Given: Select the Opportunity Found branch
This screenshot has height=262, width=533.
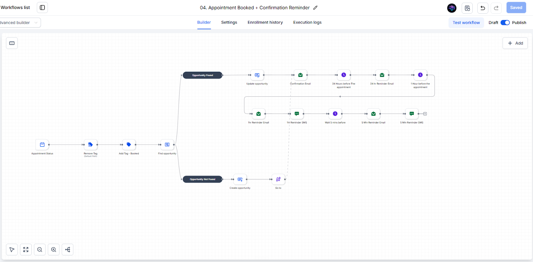Looking at the screenshot, I should [x=203, y=75].
